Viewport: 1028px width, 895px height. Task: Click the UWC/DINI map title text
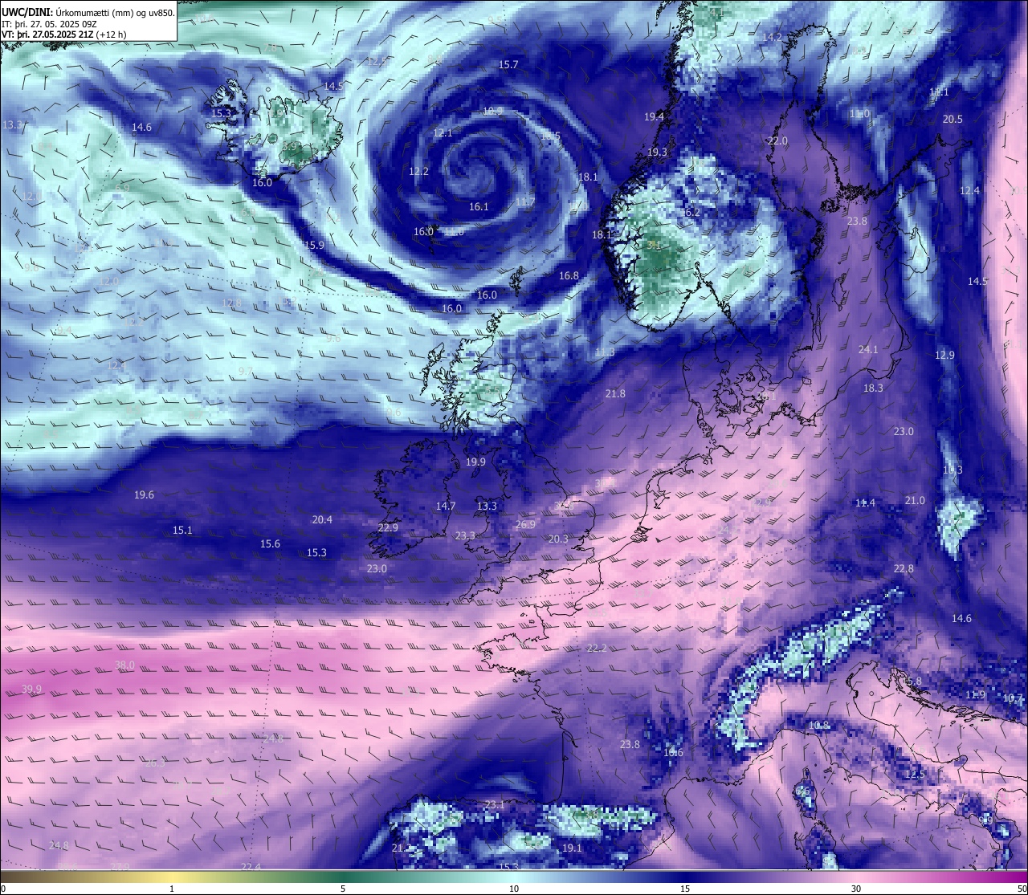pyautogui.click(x=88, y=13)
